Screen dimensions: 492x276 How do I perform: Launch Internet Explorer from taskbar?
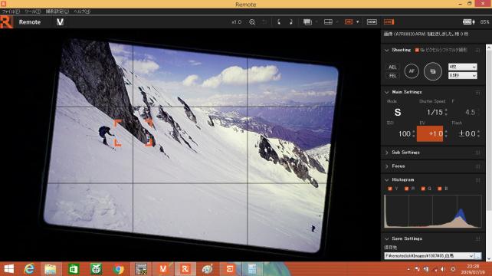29,269
